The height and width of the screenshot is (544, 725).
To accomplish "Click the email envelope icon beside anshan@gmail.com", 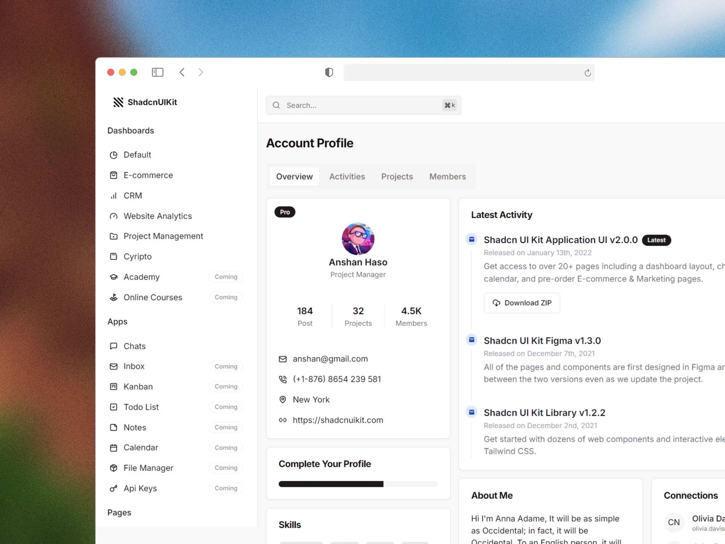I will pos(282,359).
